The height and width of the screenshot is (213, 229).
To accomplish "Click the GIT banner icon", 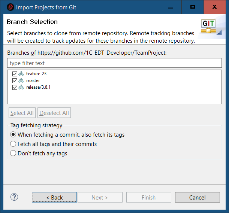I will pyautogui.click(x=208, y=27).
